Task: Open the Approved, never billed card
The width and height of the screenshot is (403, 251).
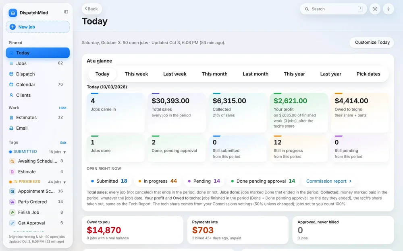Action: click(x=343, y=230)
